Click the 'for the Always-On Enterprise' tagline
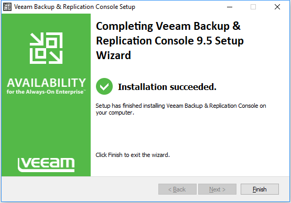291x203 pixels. [46, 92]
